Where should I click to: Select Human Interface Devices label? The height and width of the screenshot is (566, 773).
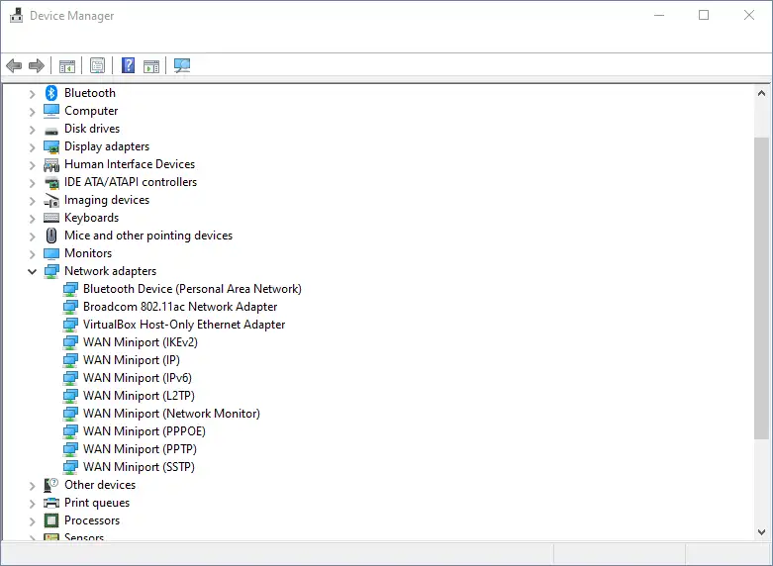129,164
